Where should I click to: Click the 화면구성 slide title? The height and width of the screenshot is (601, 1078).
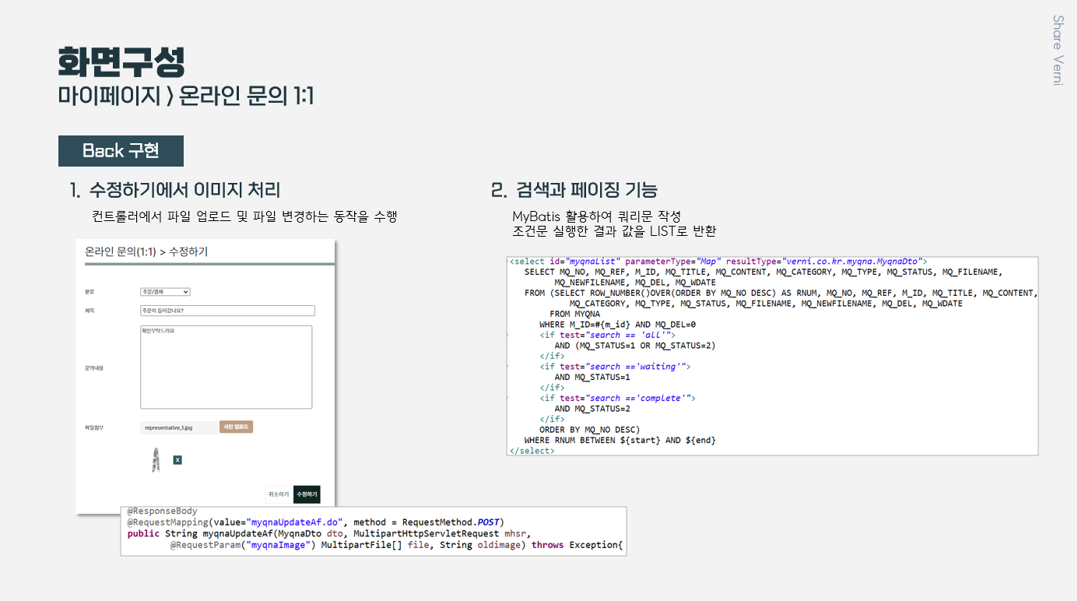point(121,62)
